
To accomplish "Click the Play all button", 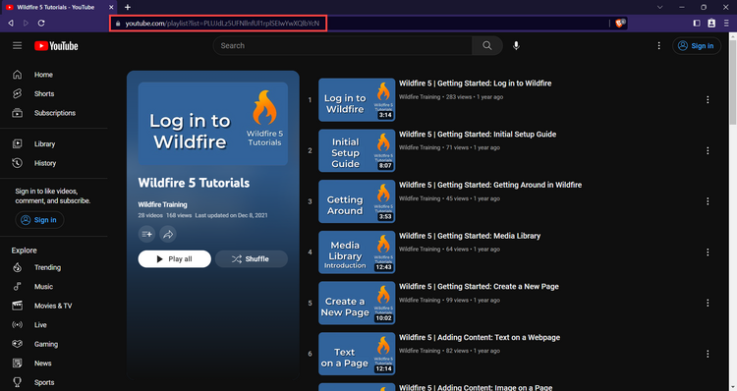I will [x=174, y=259].
